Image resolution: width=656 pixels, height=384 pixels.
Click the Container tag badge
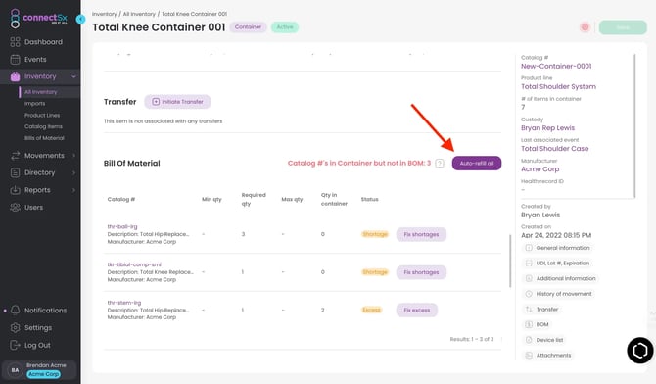point(248,27)
